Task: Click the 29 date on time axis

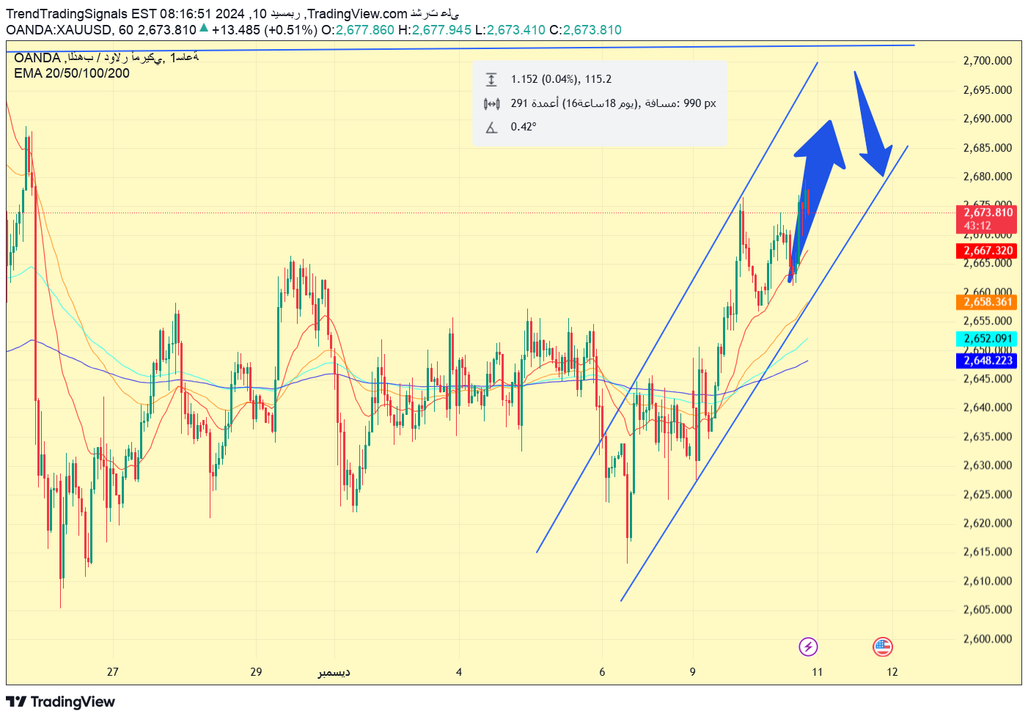Action: (256, 672)
